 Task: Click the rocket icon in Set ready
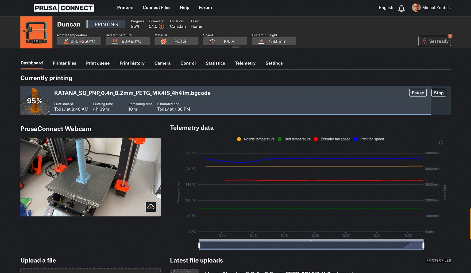point(424,41)
